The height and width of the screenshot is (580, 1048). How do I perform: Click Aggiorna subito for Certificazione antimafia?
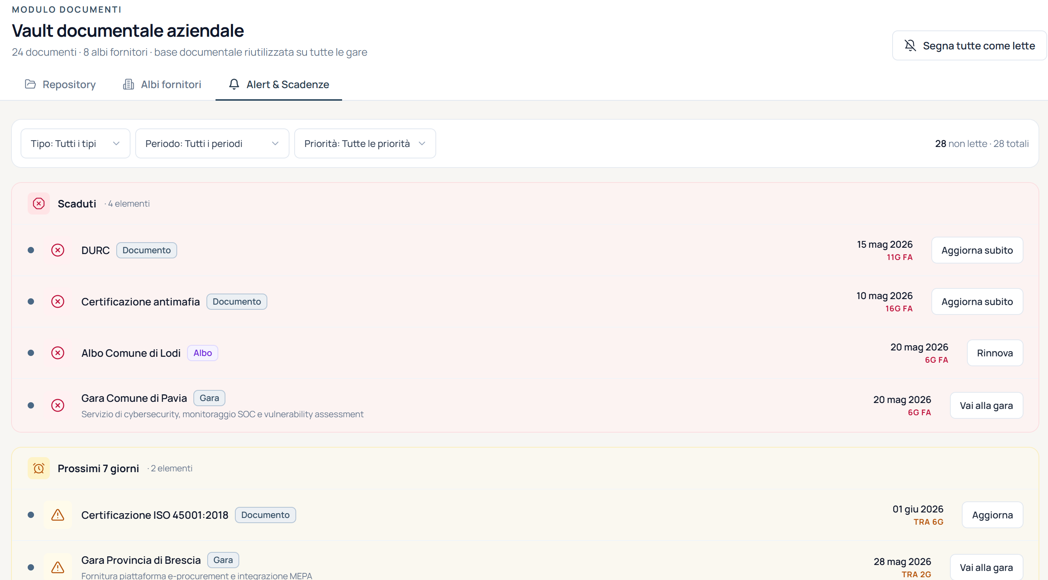[x=977, y=301]
